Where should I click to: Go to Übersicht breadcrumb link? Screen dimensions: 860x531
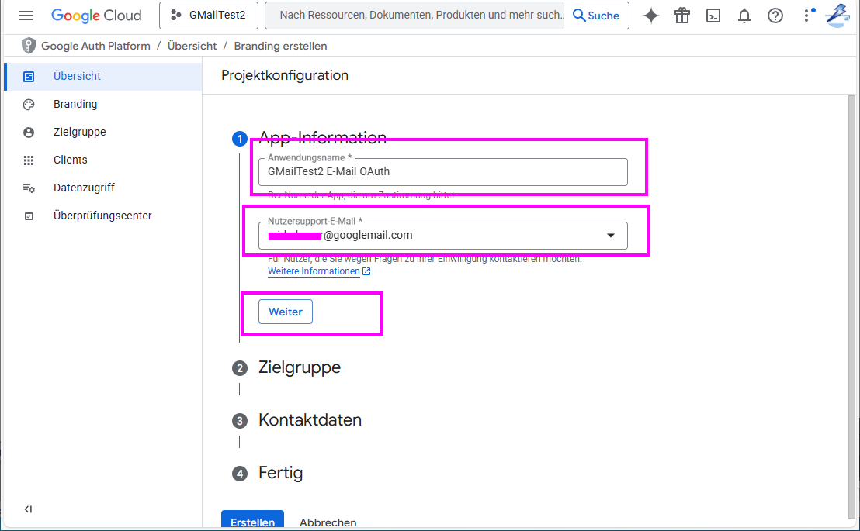point(192,46)
